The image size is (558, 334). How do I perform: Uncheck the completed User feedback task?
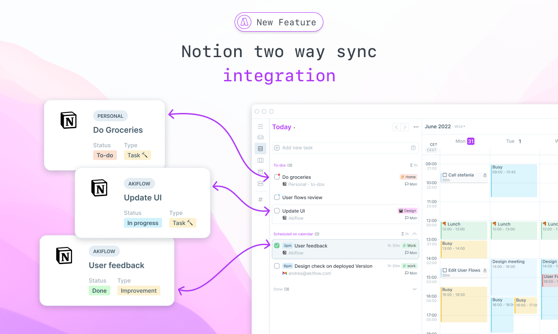(x=277, y=246)
